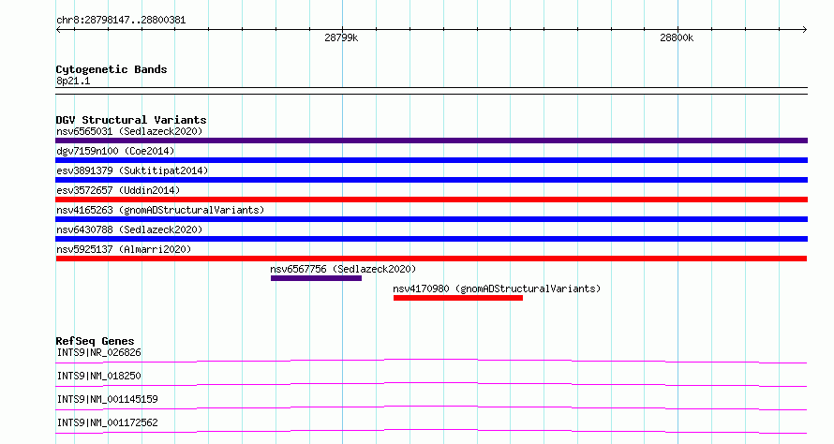834x444 pixels.
Task: Select the nsv6430788 (Sedlazeck2020) blue bar
Action: 431,239
